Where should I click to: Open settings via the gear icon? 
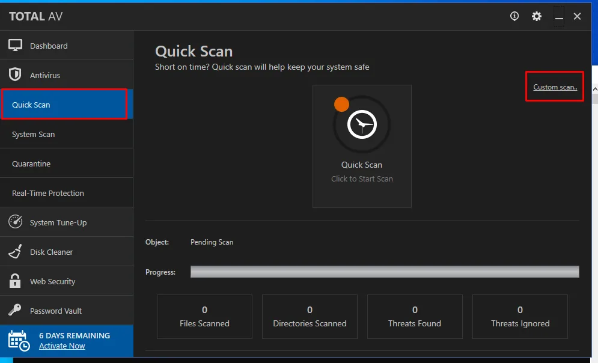tap(537, 16)
